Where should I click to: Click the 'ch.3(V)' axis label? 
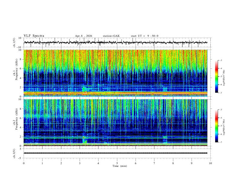(x=14, y=153)
